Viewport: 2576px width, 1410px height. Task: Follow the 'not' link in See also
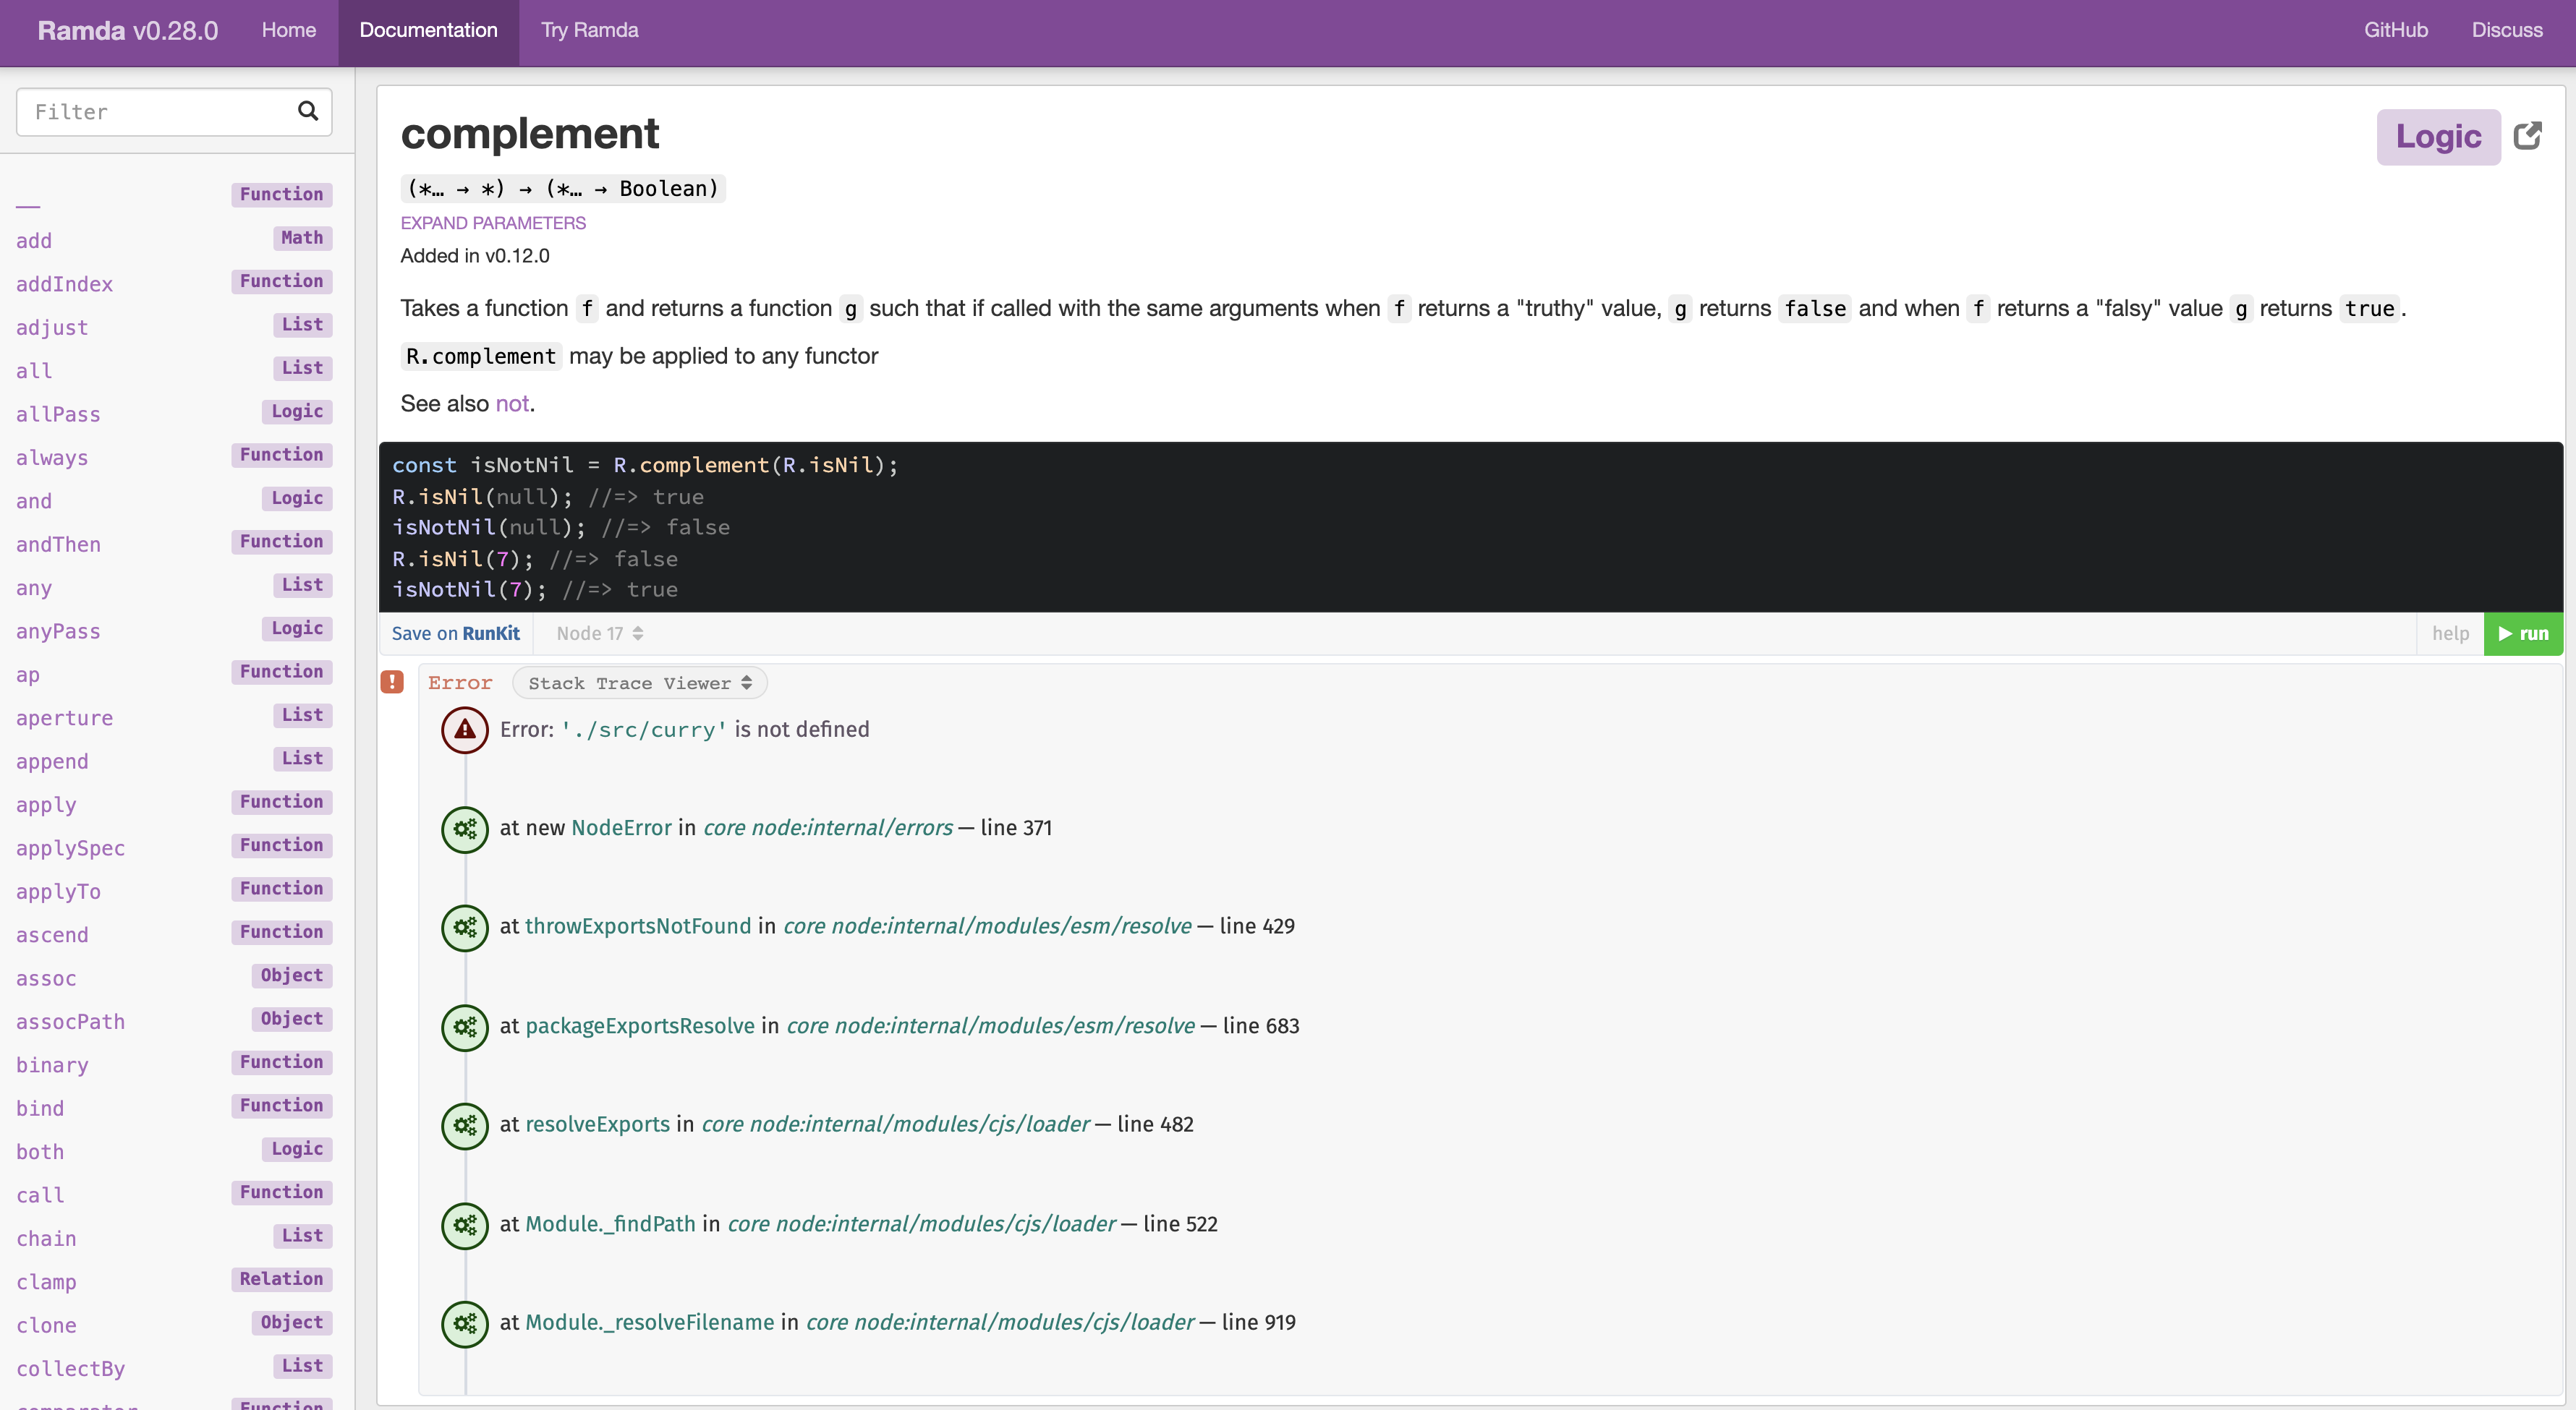pyautogui.click(x=512, y=403)
